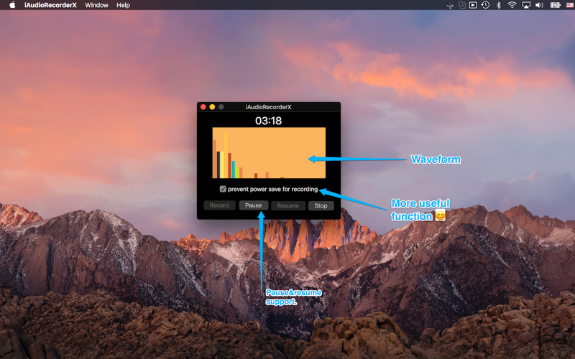Click the 03:18 recording timer
Image resolution: width=575 pixels, height=359 pixels.
(268, 121)
